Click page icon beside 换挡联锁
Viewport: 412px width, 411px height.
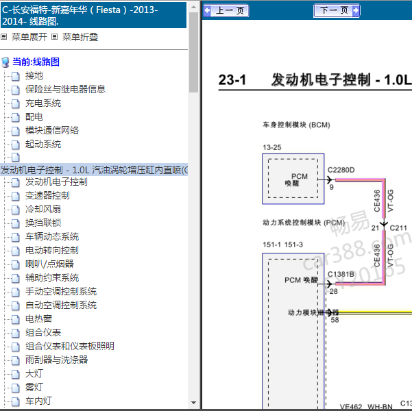pyautogui.click(x=16, y=223)
